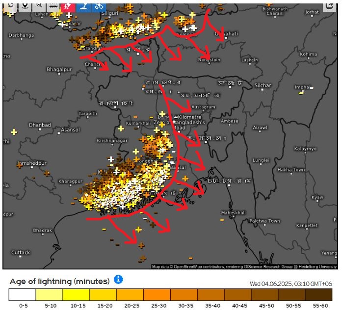Click the dark brown 55-60 legend swatch
This screenshot has width=342, height=312.
[318, 294]
